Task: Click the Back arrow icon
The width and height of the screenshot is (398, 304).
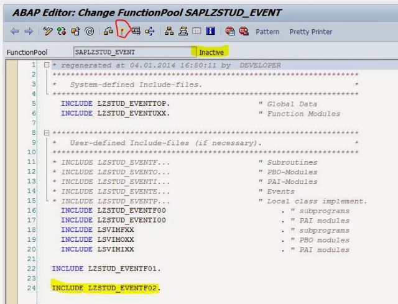Action: (x=15, y=32)
